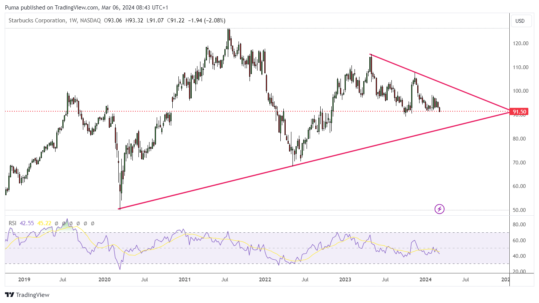Click the first empty-value symbol after RSI
The width and height of the screenshot is (539, 303).
tap(56, 223)
